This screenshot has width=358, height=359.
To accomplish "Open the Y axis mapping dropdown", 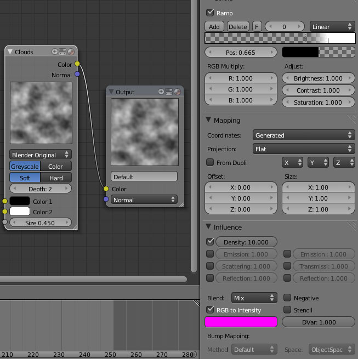I will tap(318, 163).
